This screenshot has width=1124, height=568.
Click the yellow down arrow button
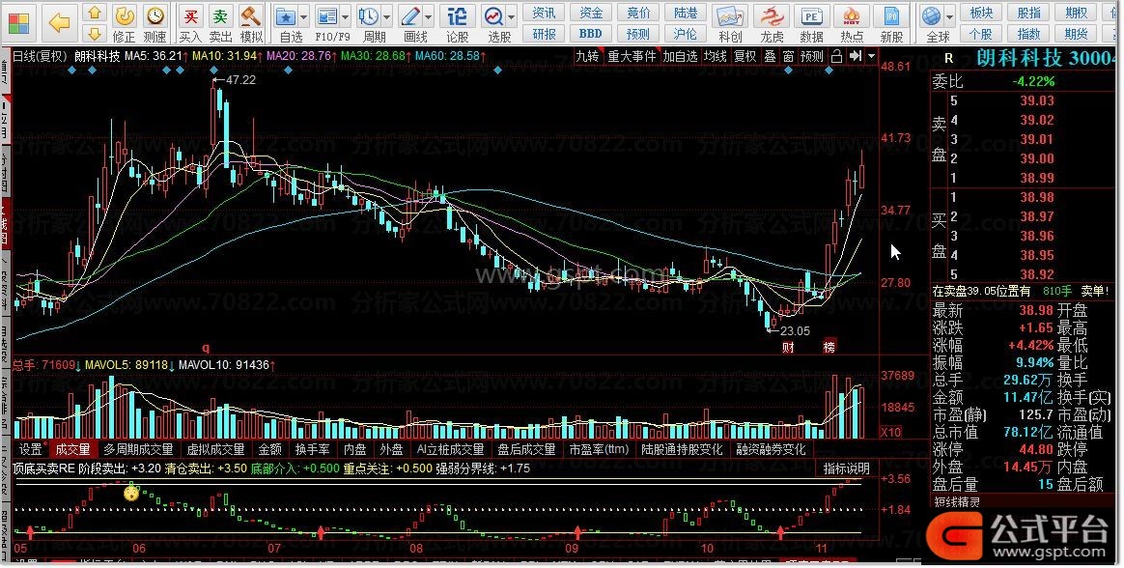click(x=95, y=33)
